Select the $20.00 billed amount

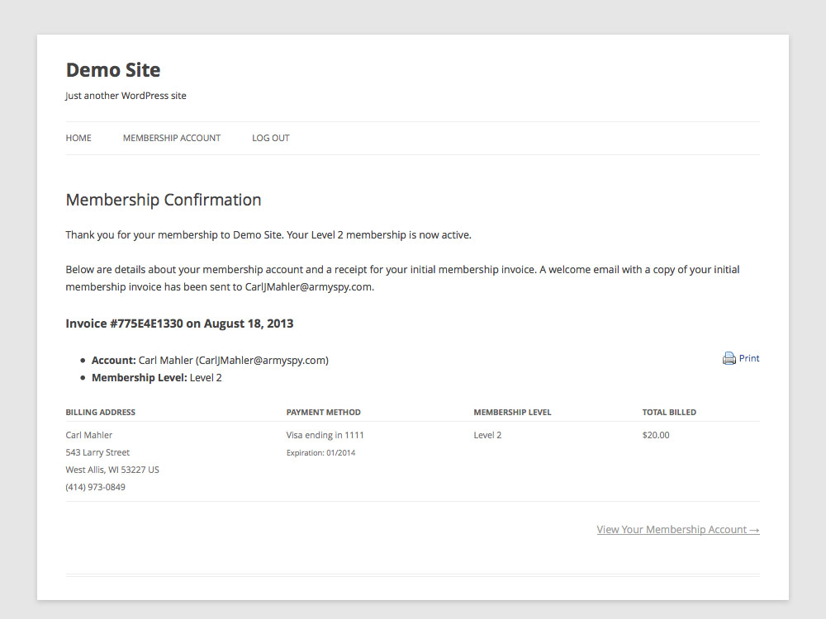click(655, 435)
